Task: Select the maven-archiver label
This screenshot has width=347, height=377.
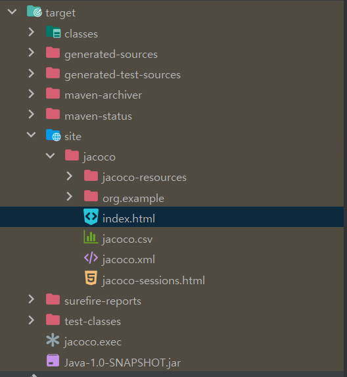Action: tap(103, 95)
